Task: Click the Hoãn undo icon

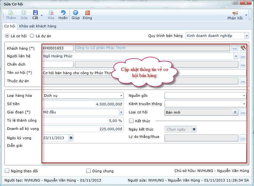Action: coord(63,13)
